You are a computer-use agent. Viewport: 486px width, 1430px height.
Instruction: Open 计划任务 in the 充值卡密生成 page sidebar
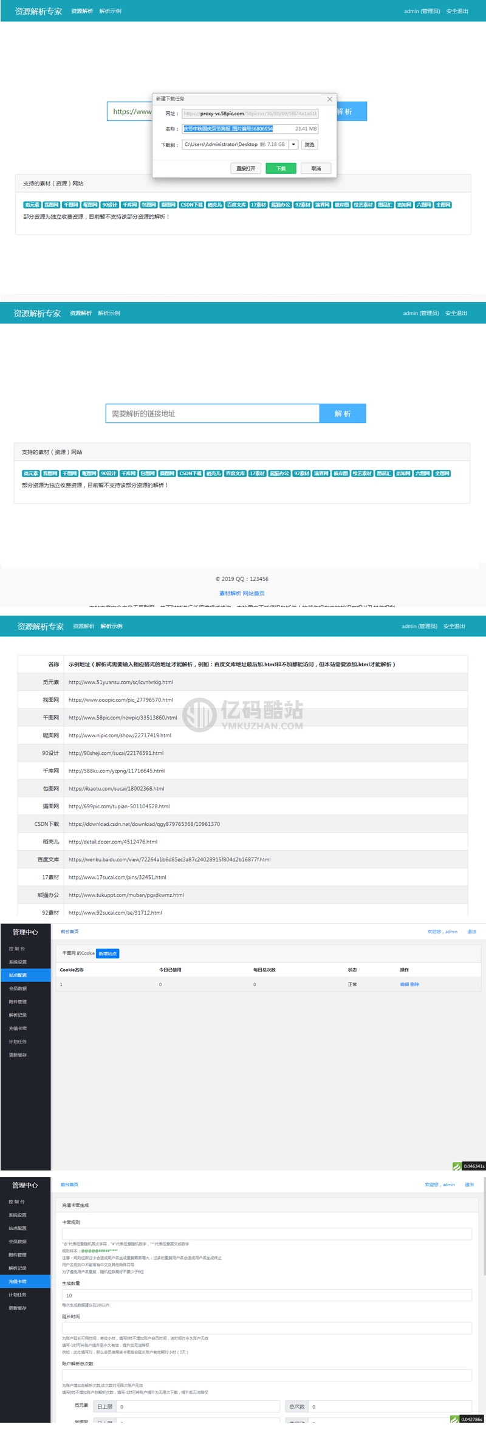pyautogui.click(x=18, y=1294)
